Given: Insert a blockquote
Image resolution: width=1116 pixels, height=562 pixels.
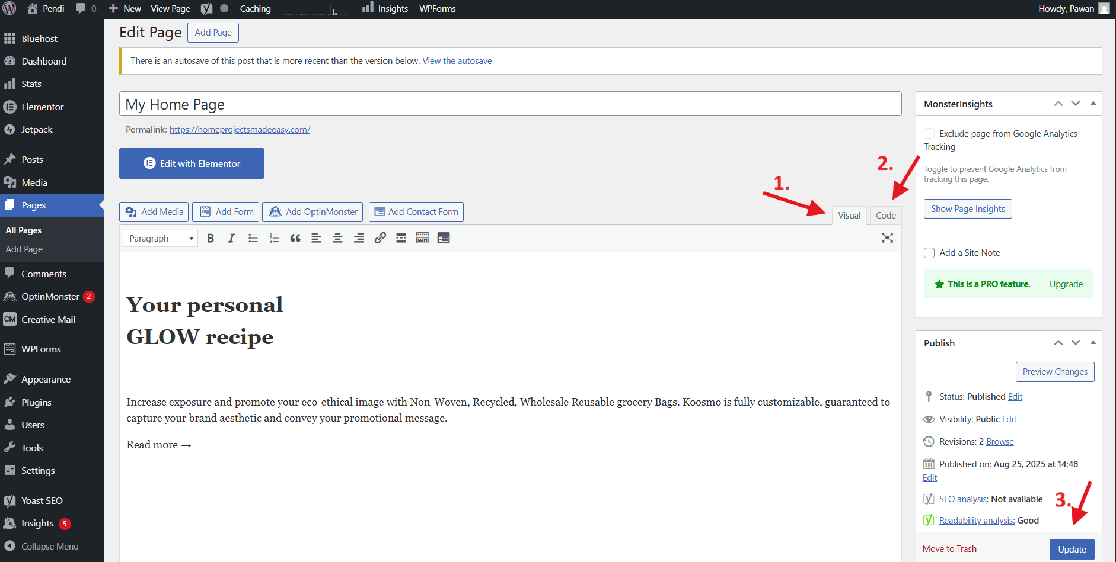Looking at the screenshot, I should tap(295, 238).
